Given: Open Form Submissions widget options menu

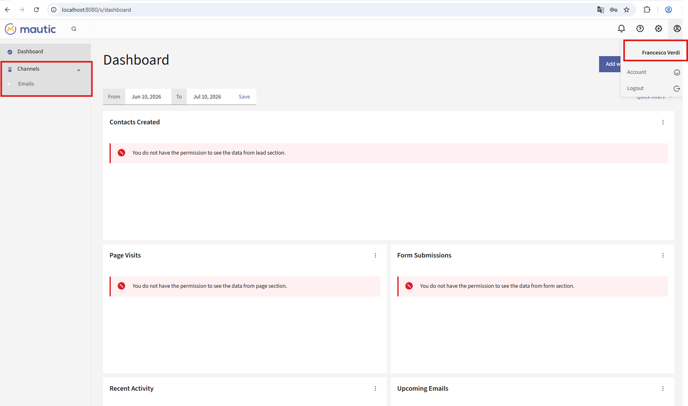Looking at the screenshot, I should pyautogui.click(x=663, y=255).
